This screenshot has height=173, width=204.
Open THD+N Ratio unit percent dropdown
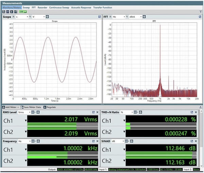click(127, 112)
